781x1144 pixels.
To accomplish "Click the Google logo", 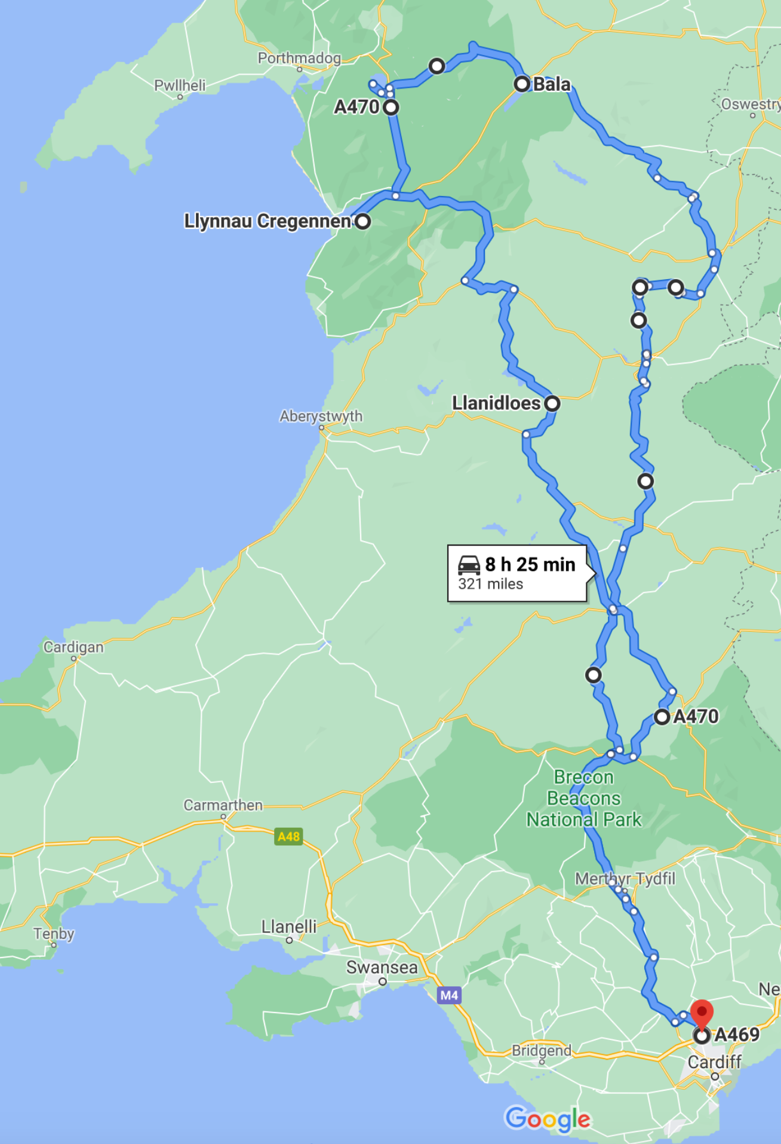I will point(548,1119).
